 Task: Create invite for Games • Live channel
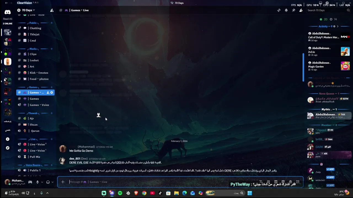coord(48,92)
